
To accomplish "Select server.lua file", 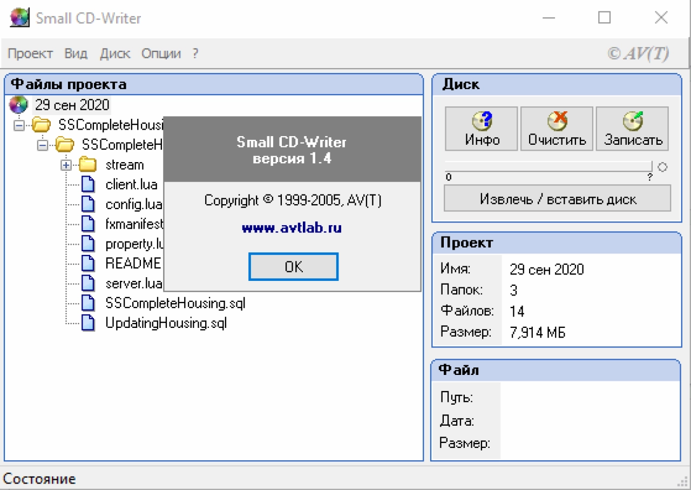I will click(x=133, y=284).
